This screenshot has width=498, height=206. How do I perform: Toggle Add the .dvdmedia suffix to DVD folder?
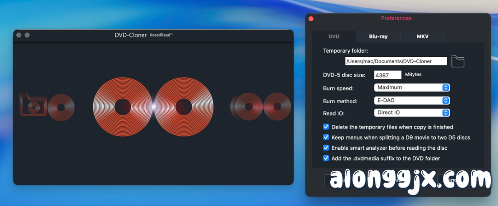[326, 158]
